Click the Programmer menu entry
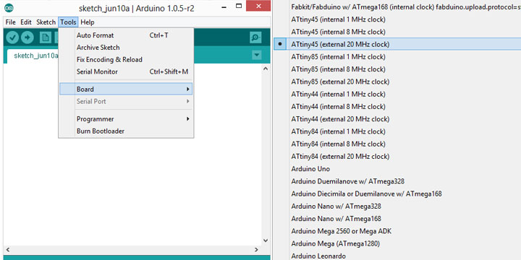This screenshot has height=260, width=521. 126,118
